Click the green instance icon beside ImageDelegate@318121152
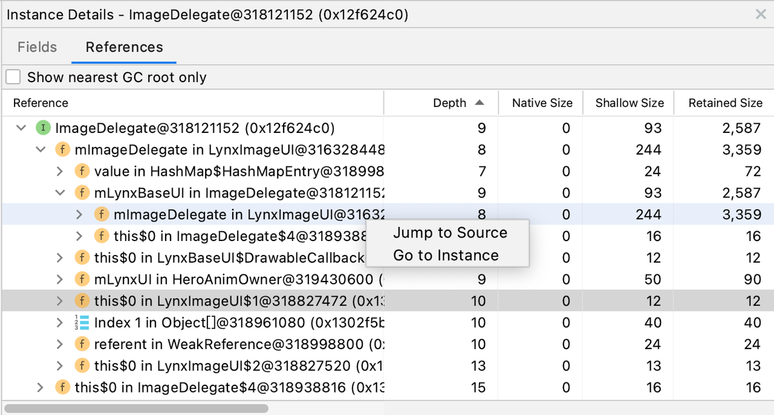 (43, 128)
